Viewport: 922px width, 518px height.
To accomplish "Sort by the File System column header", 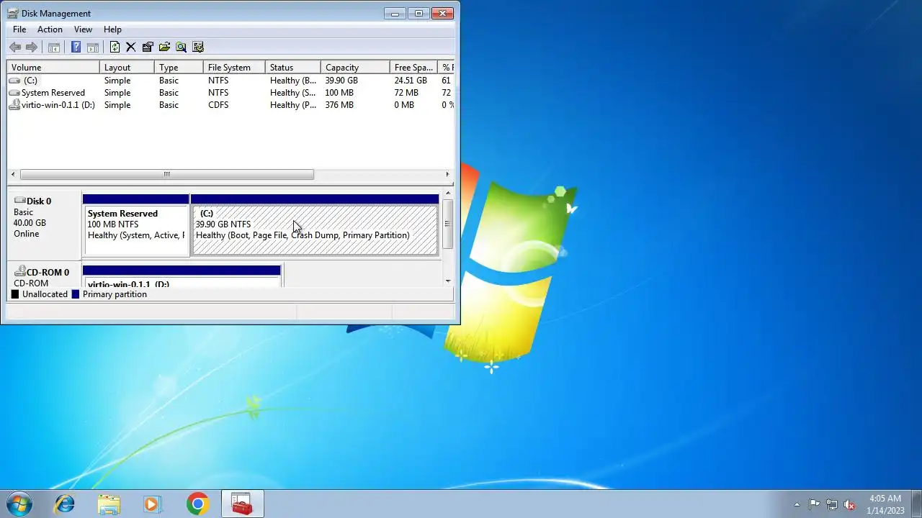I will (x=234, y=68).
